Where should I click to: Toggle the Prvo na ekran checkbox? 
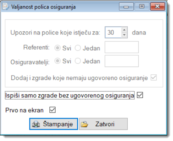pos(53,110)
